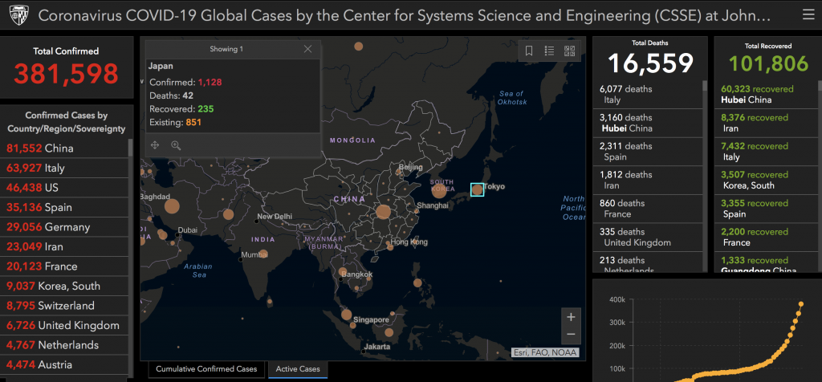Zoom out with the map minus button
Image resolution: width=822 pixels, height=382 pixels.
pos(571,335)
